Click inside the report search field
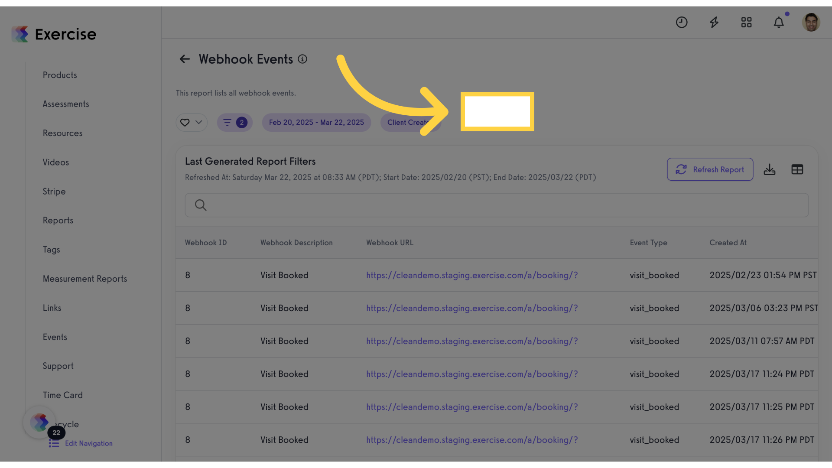The width and height of the screenshot is (832, 468). click(497, 205)
